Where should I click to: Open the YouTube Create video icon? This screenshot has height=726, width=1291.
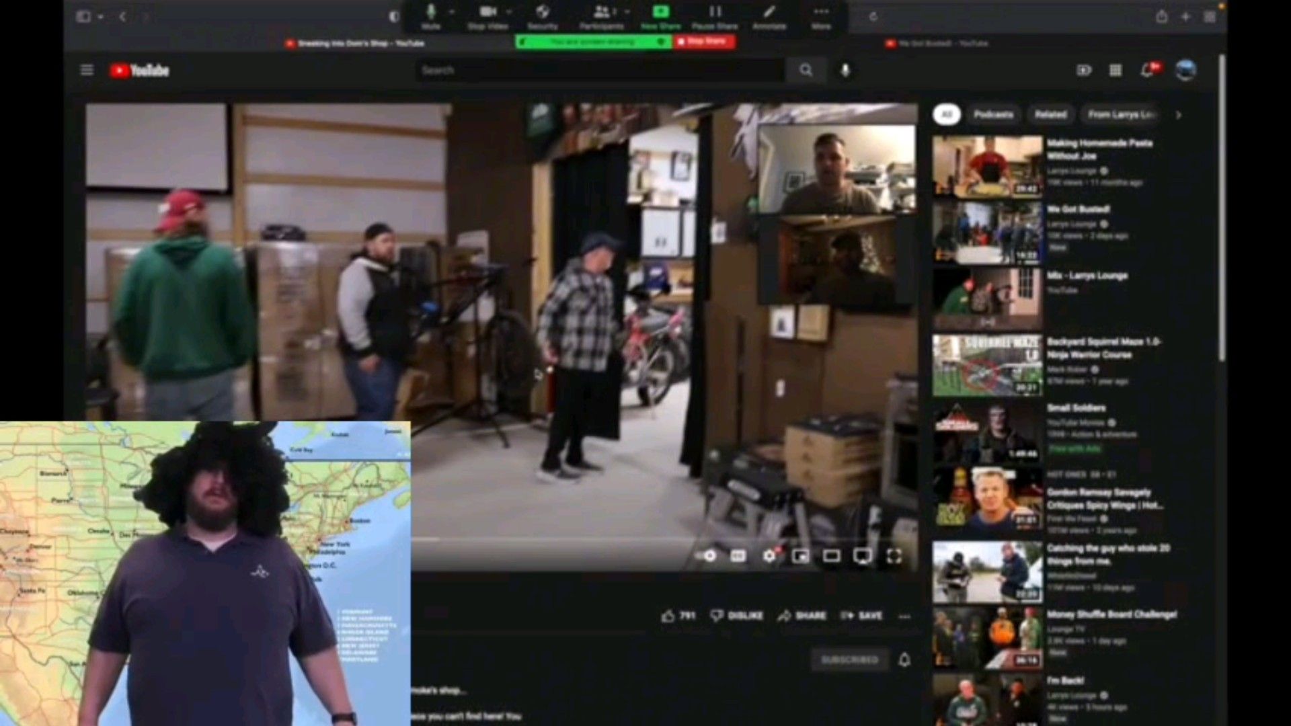1084,70
